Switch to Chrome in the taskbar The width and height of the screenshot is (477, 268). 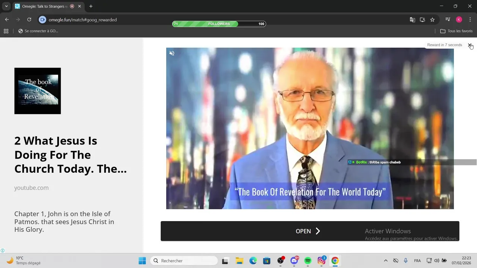tap(335, 261)
